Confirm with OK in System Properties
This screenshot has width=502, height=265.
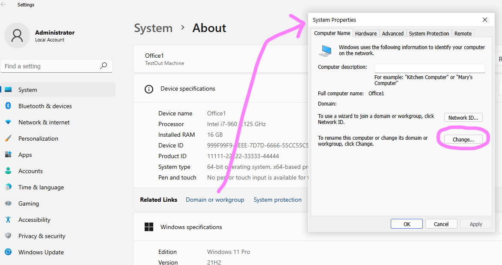tap(407, 224)
